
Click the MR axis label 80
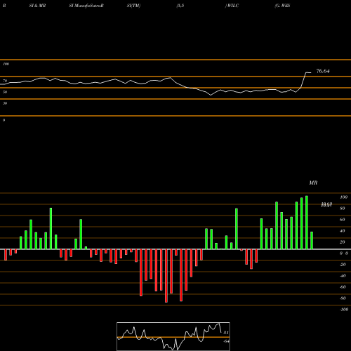point(343,208)
